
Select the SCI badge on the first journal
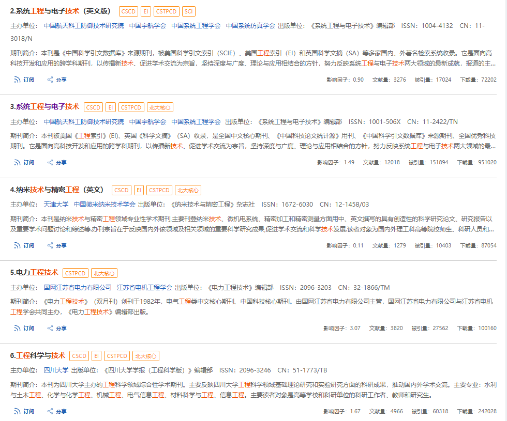pyautogui.click(x=188, y=10)
